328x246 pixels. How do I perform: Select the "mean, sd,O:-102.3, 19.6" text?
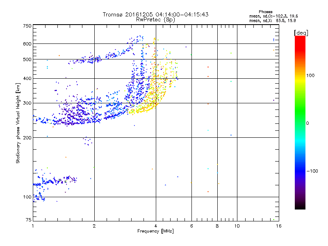273,16
